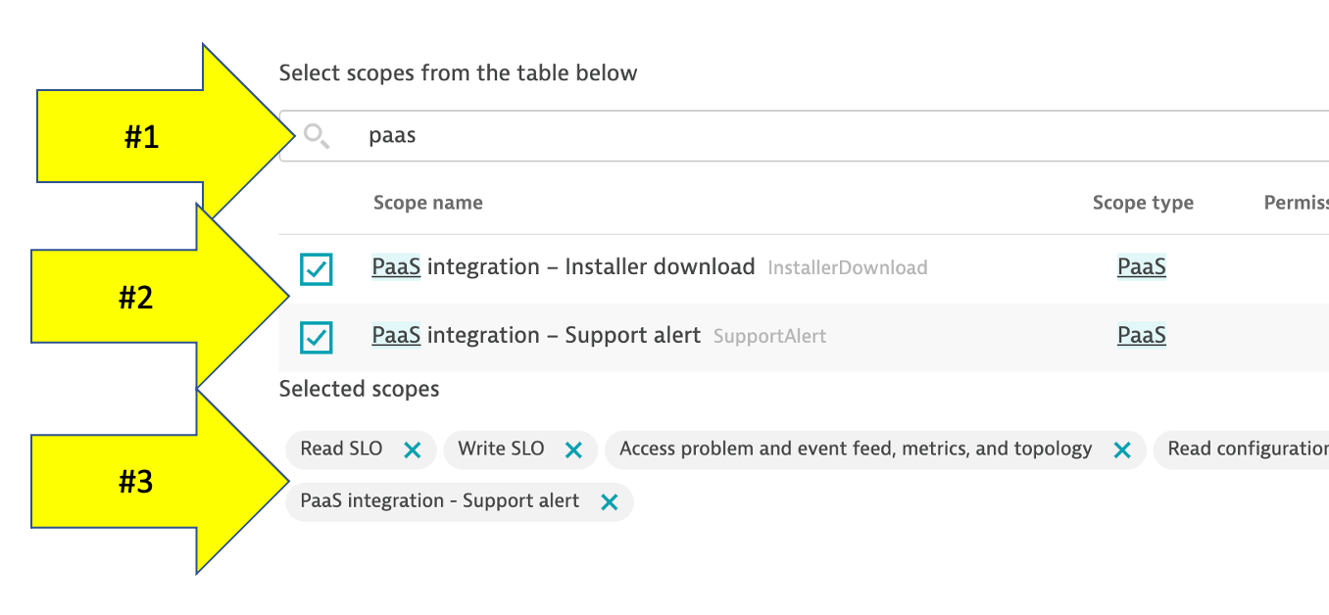This screenshot has height=615, width=1329.
Task: Remove the Read SLO scope chip
Action: 413,449
